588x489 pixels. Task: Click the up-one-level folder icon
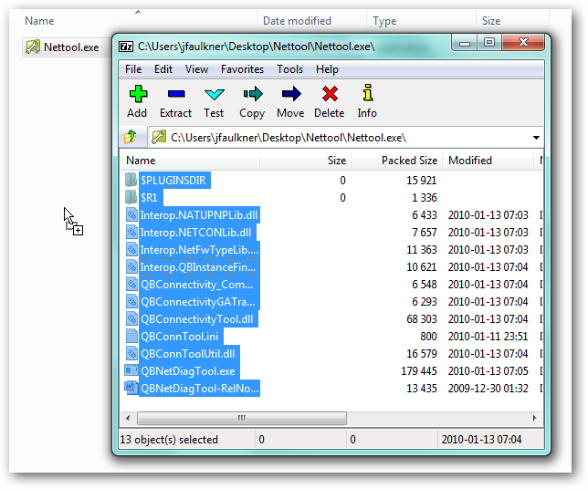(x=131, y=137)
